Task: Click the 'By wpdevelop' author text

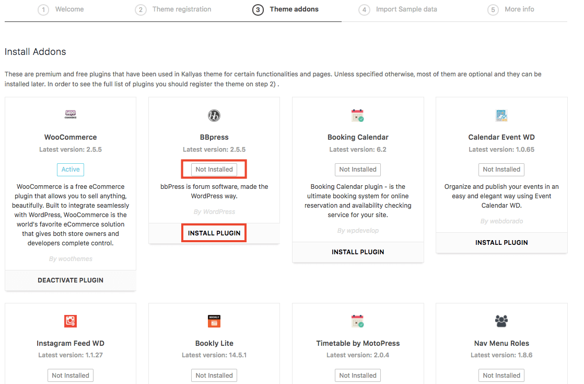Action: tap(358, 231)
